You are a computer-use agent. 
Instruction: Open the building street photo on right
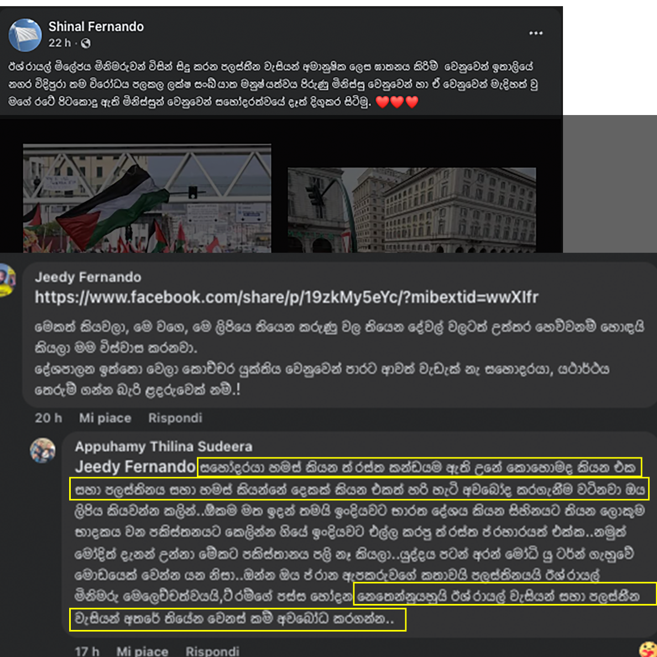411,210
